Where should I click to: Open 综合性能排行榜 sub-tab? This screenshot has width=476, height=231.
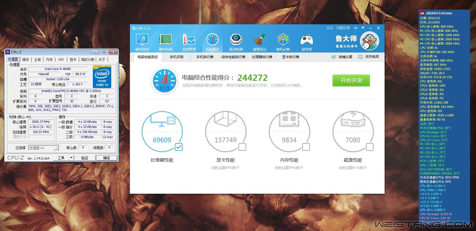(x=233, y=57)
